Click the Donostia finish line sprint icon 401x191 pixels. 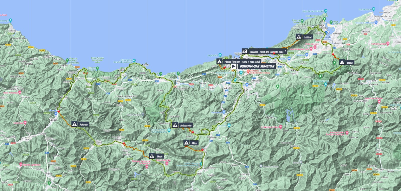pos(245,52)
